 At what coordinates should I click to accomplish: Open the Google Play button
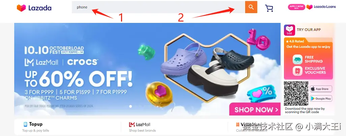321,99
